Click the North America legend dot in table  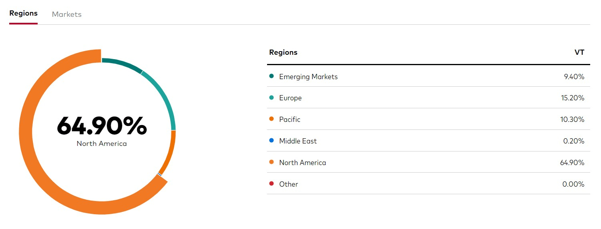pos(271,163)
